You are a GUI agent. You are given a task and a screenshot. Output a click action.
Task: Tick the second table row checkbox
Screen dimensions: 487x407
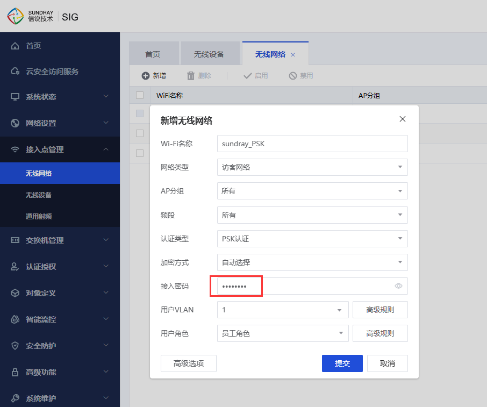point(140,133)
